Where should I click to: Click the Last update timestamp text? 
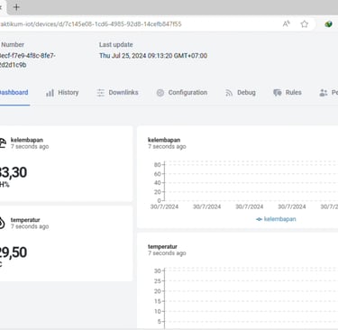tap(153, 56)
